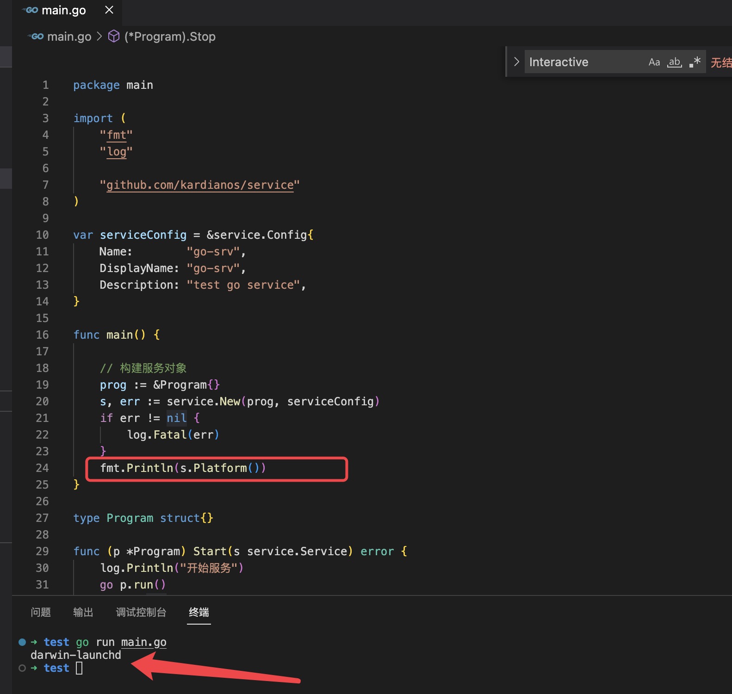Open the 输出 (Output) panel tab

click(83, 612)
